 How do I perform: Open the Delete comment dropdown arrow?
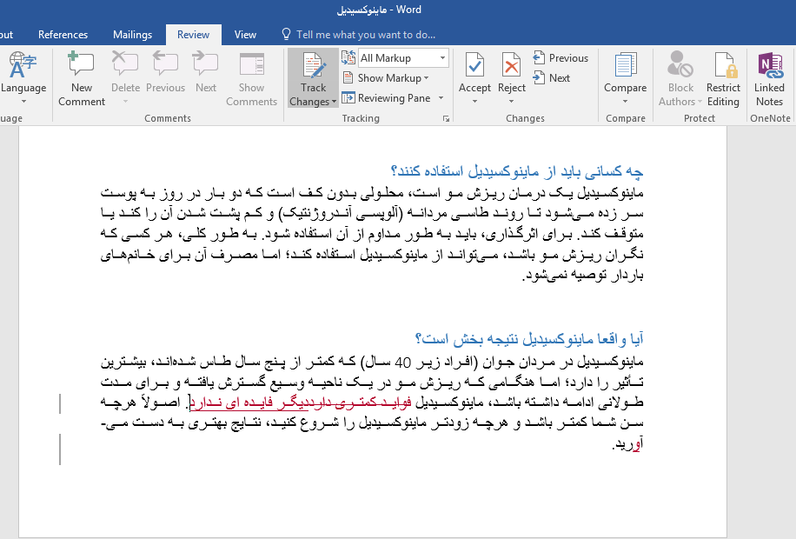click(125, 102)
